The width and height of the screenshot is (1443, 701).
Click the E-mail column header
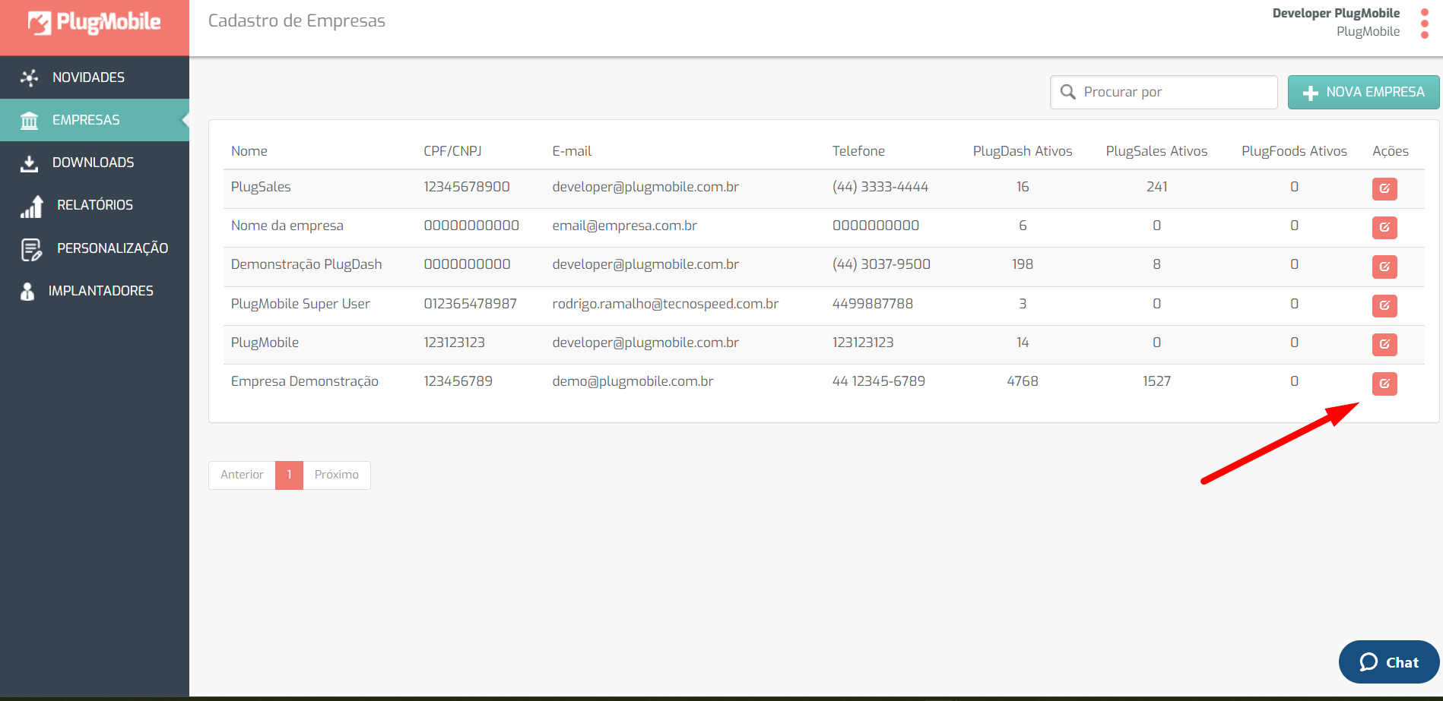572,151
